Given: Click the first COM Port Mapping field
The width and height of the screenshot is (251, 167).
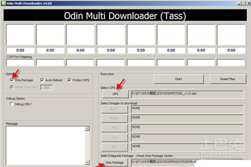Looking at the screenshot, I should click(20, 63).
